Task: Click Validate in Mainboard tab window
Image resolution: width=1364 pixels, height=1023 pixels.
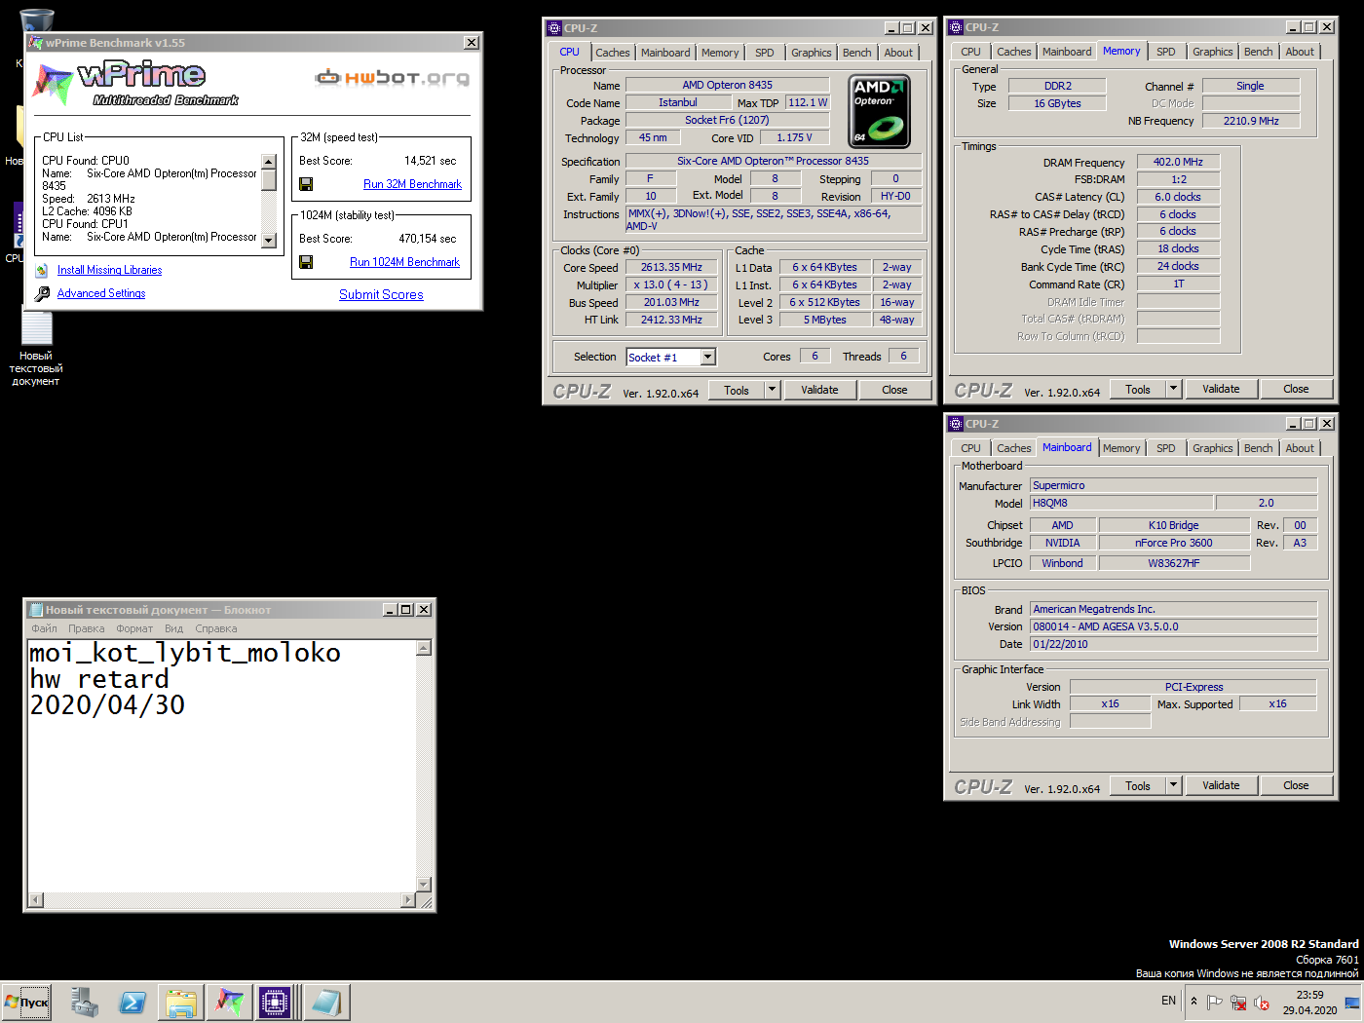Action: pos(1221,785)
